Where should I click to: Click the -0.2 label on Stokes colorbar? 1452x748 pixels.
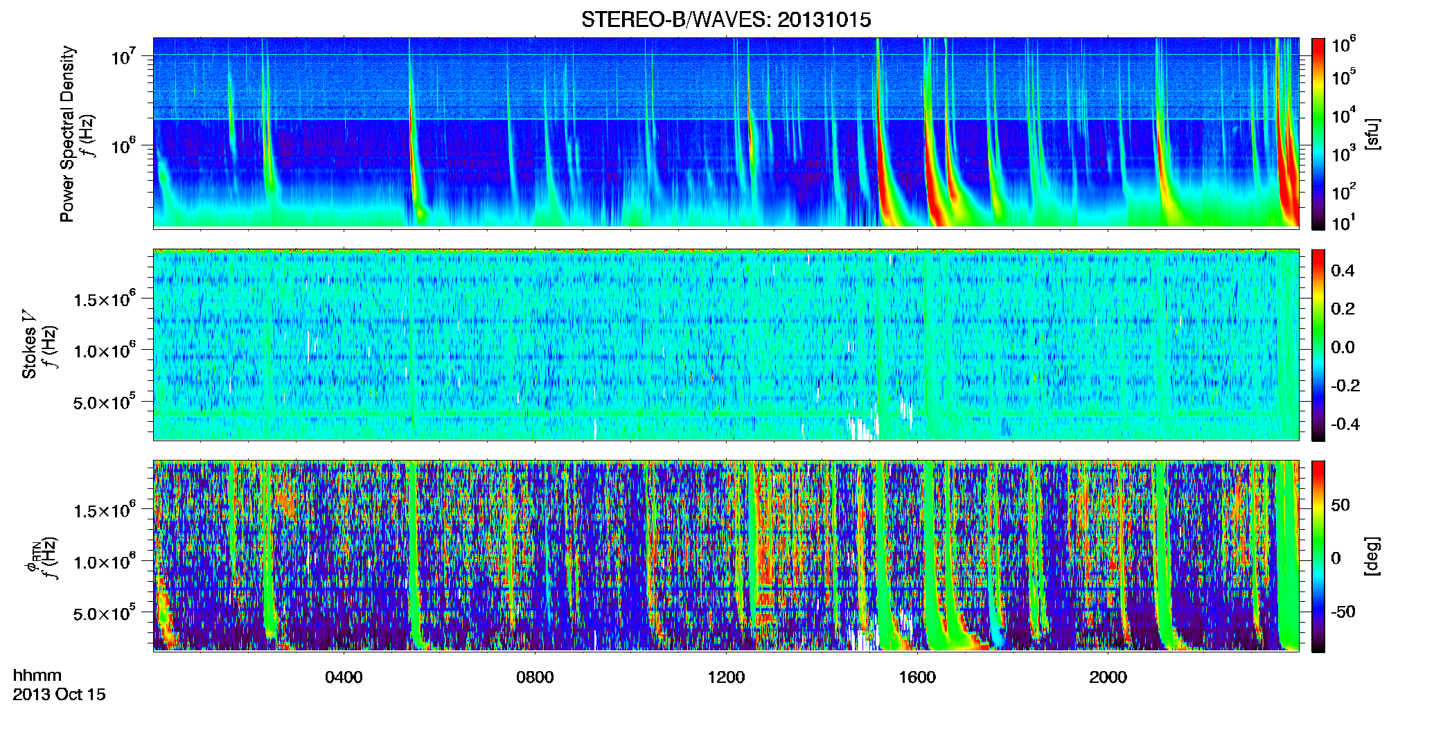click(1345, 386)
